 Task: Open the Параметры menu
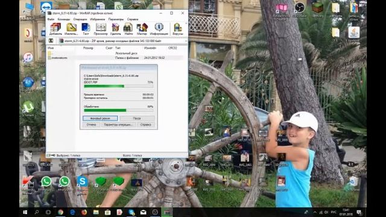pyautogui.click(x=116, y=19)
